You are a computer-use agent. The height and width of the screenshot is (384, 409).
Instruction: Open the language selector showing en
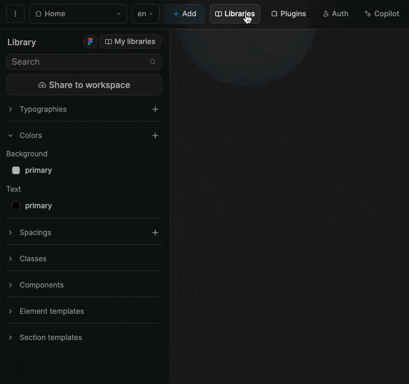145,14
